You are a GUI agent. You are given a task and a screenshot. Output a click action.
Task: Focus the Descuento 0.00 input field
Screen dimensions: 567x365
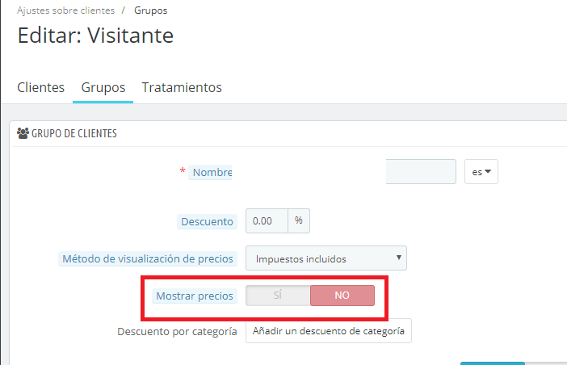pyautogui.click(x=267, y=220)
